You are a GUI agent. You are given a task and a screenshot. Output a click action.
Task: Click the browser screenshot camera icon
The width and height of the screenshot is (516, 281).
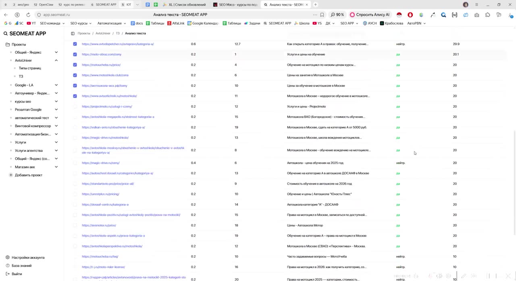(476, 15)
